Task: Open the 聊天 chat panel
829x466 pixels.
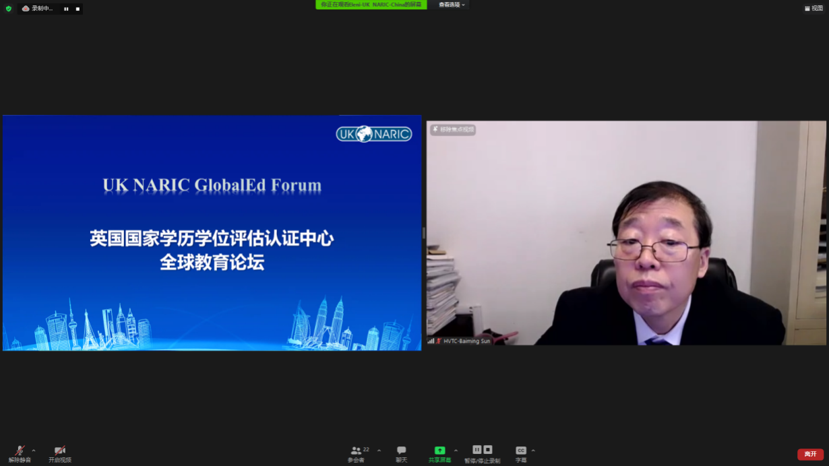Action: (x=402, y=455)
